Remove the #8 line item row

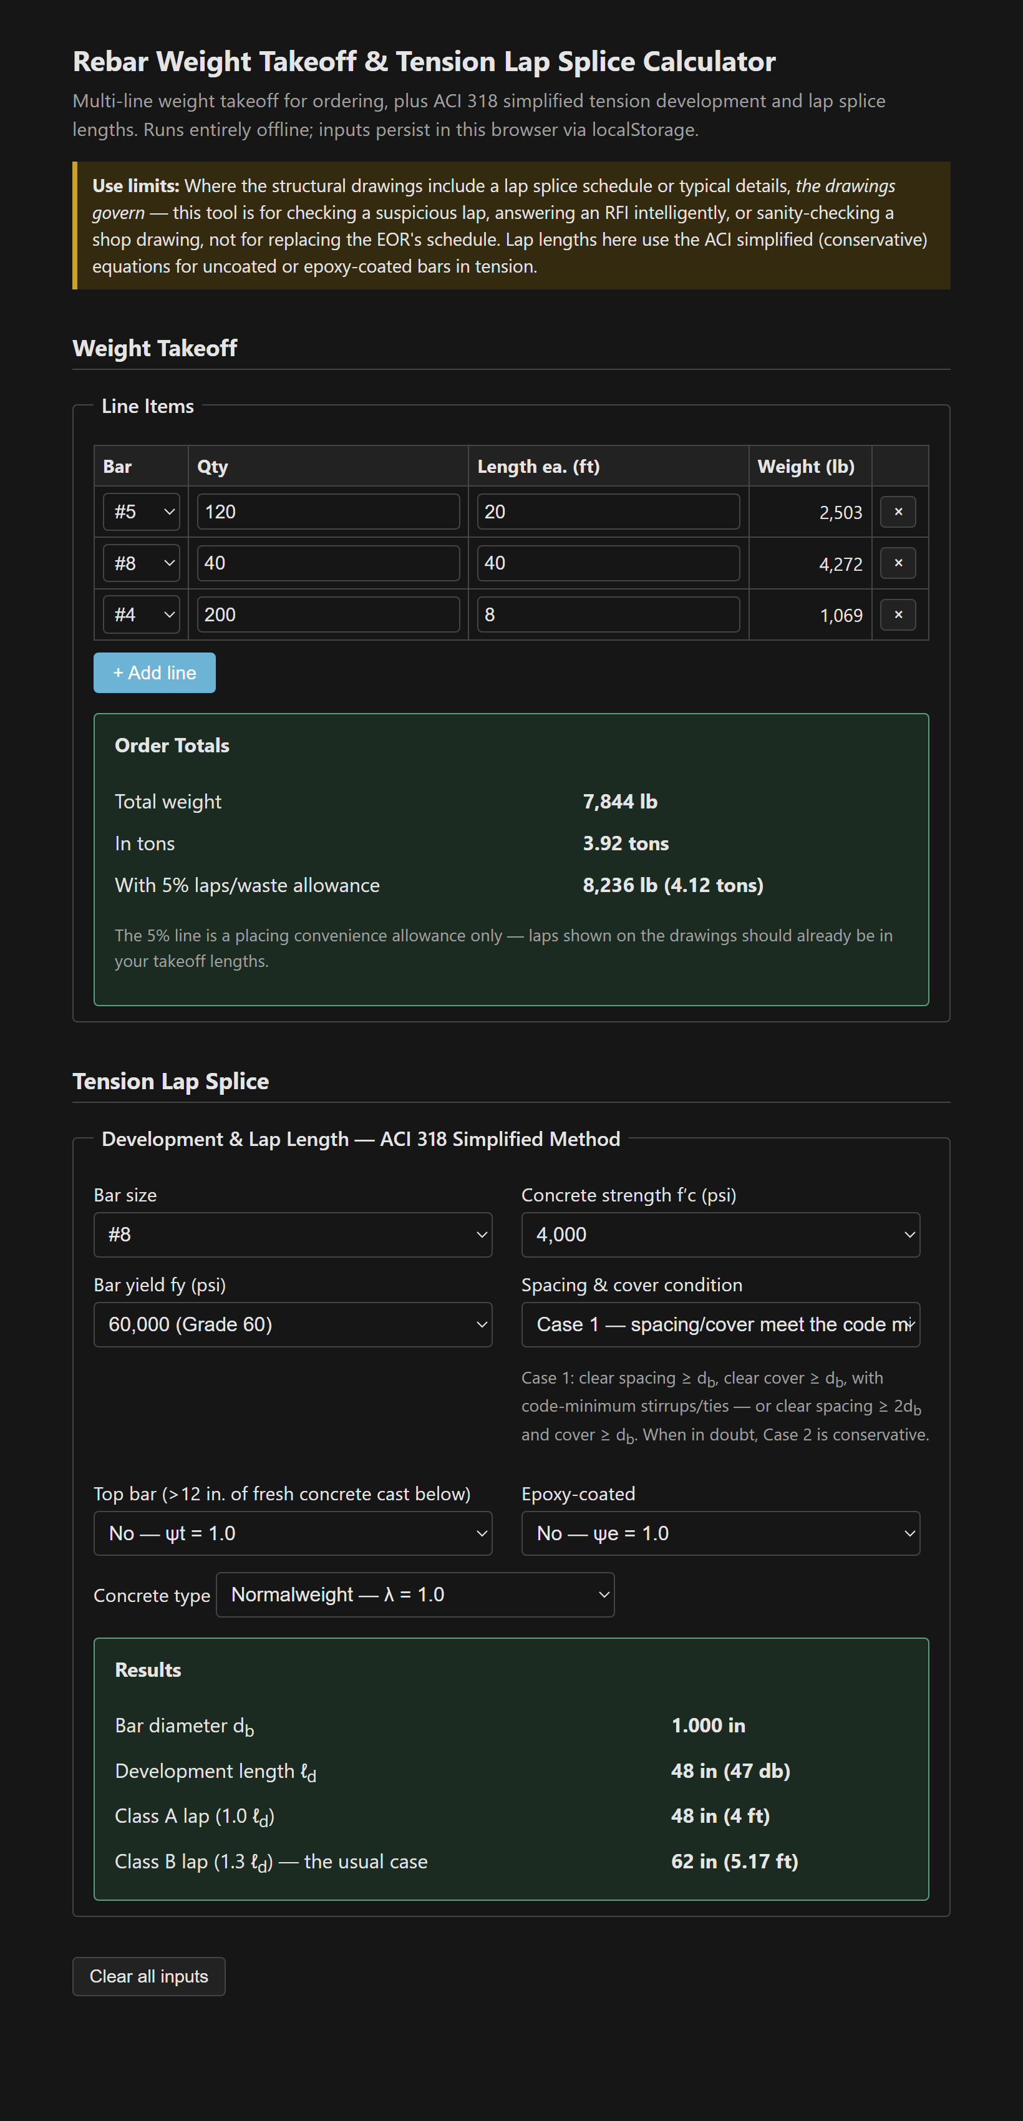898,563
